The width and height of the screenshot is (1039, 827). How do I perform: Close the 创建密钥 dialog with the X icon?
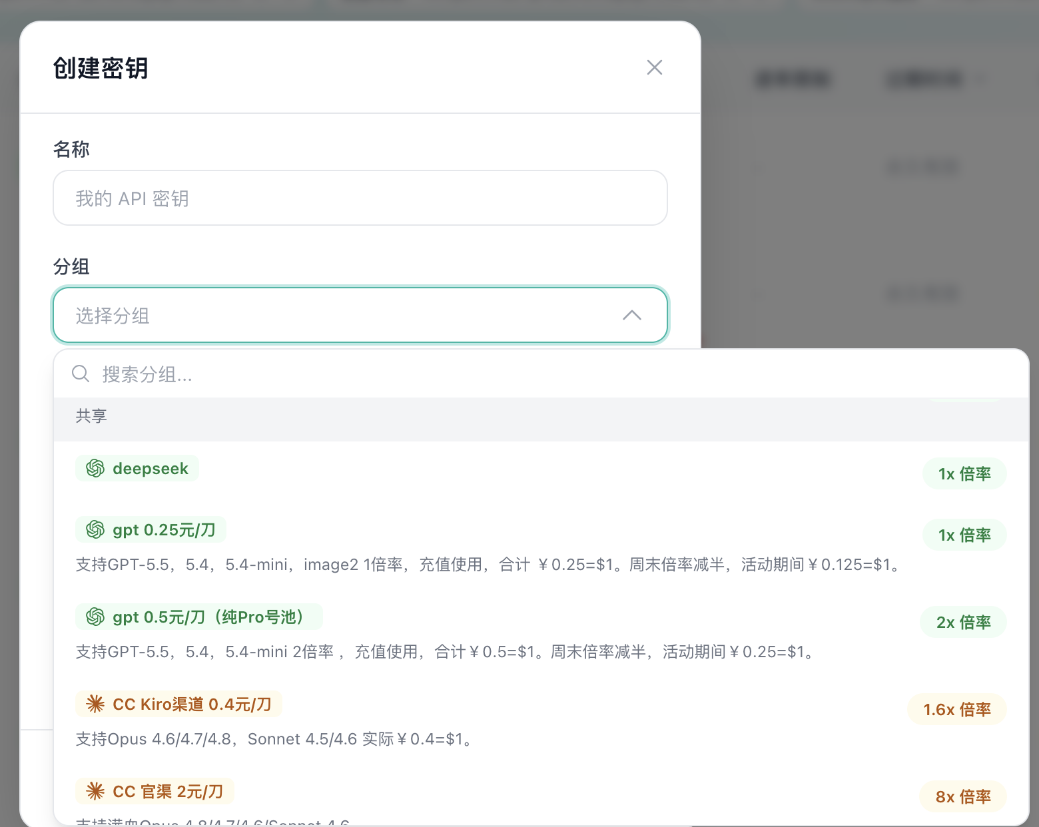click(654, 67)
